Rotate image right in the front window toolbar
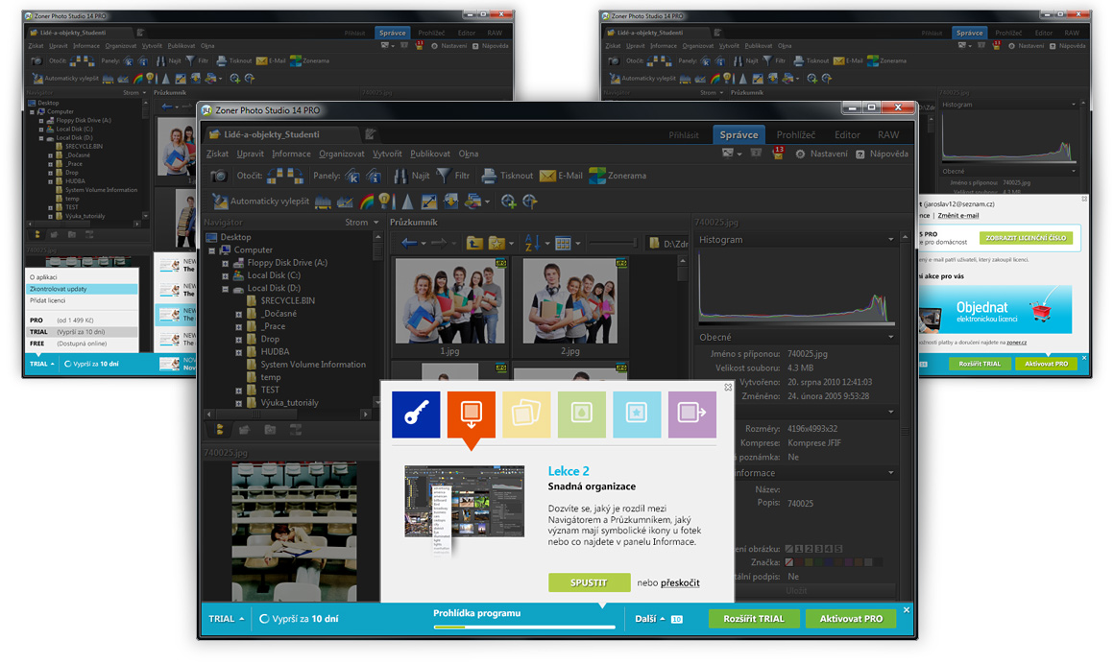 [295, 176]
